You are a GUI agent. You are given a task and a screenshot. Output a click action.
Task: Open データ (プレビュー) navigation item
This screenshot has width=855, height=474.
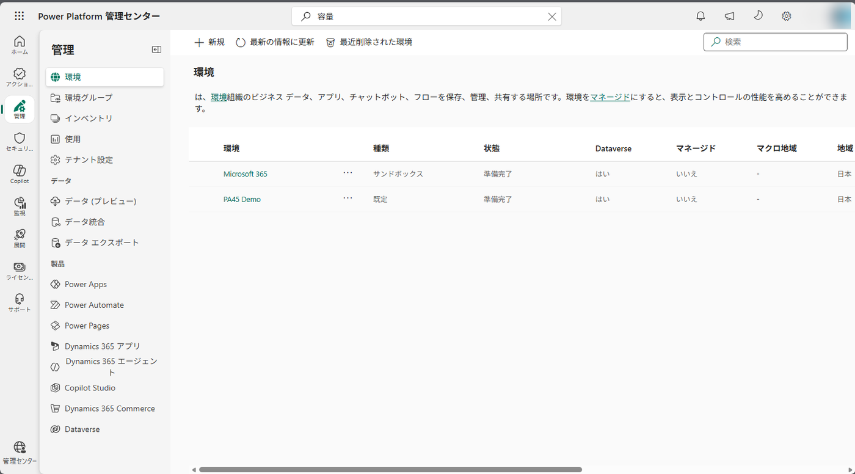(104, 201)
